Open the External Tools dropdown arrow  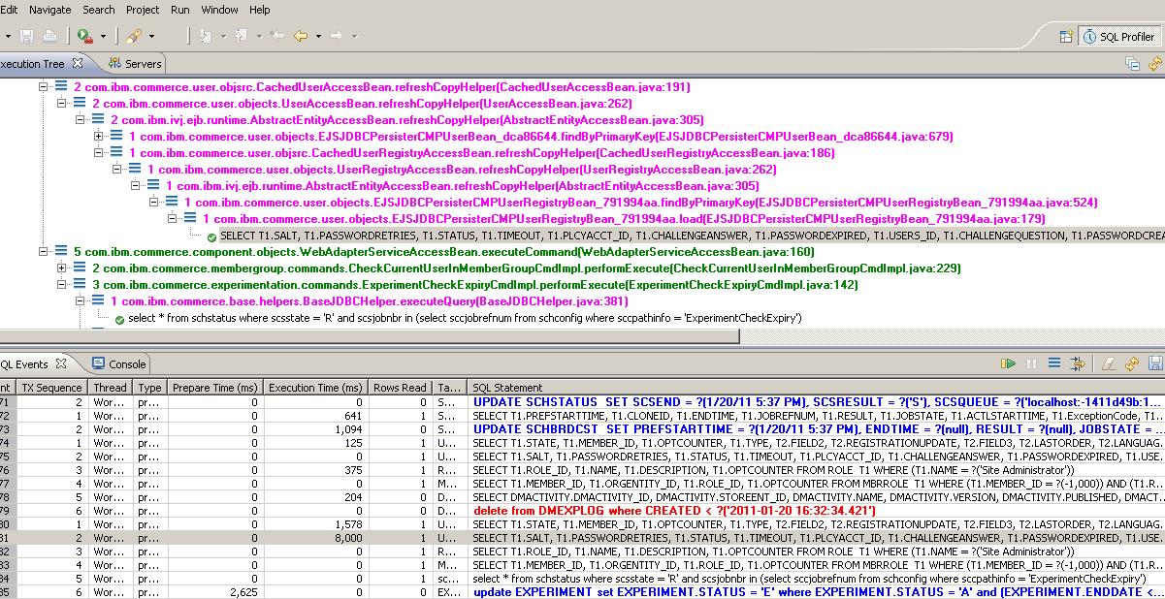103,37
